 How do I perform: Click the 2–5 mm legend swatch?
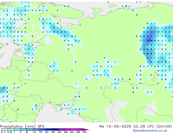point(23,129)
